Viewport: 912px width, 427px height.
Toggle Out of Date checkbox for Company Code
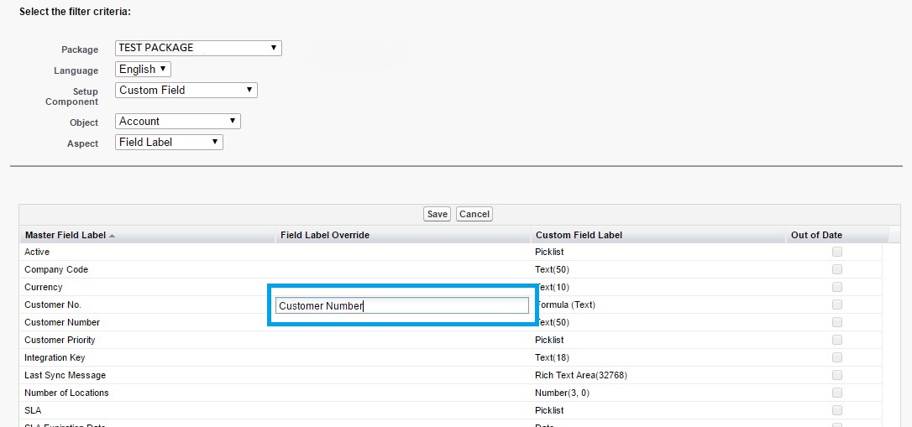point(836,269)
